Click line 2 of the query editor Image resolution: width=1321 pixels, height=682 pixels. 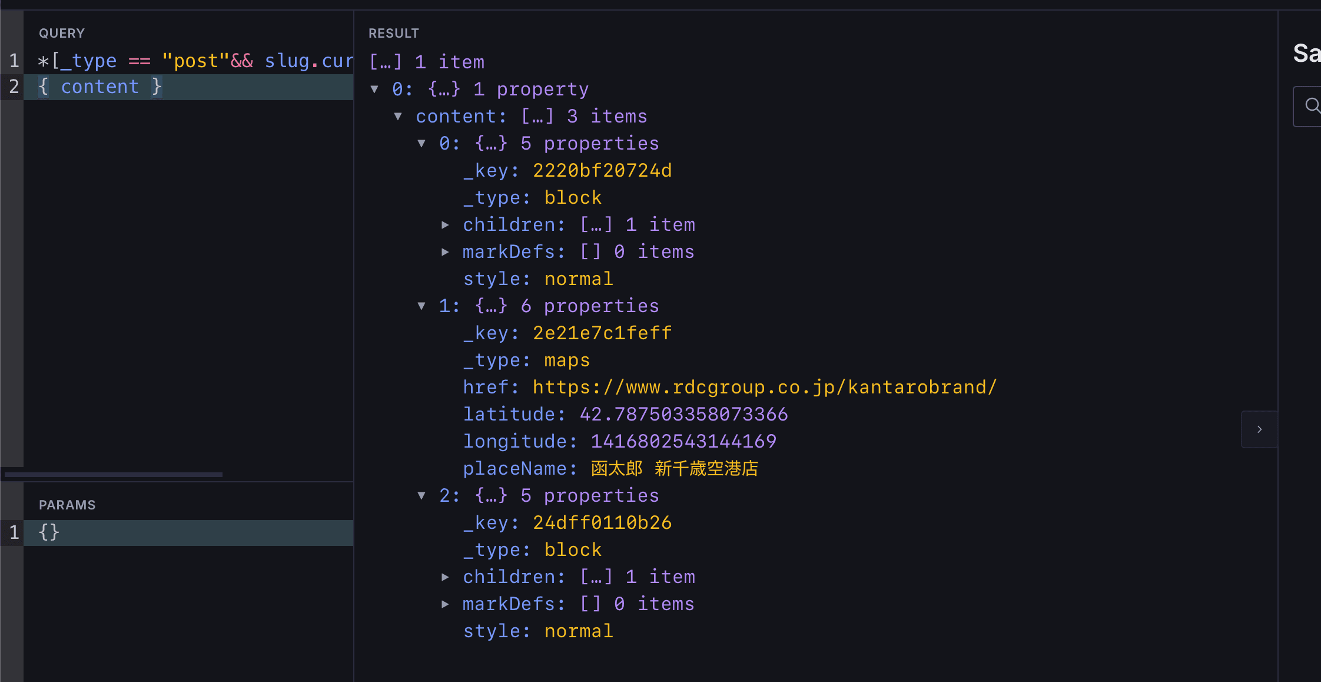point(100,87)
